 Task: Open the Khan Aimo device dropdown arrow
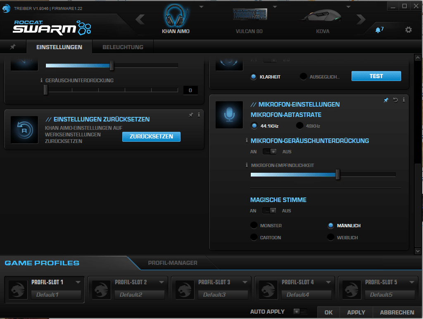coord(201,7)
